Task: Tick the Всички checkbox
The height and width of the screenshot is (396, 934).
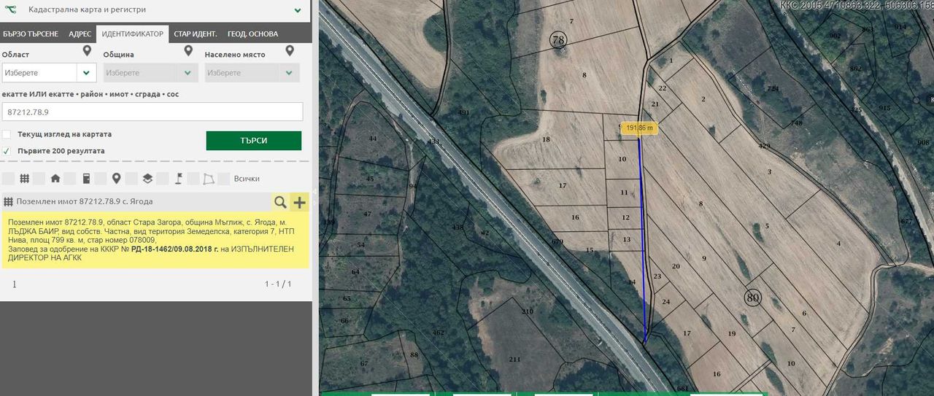Action: point(224,179)
